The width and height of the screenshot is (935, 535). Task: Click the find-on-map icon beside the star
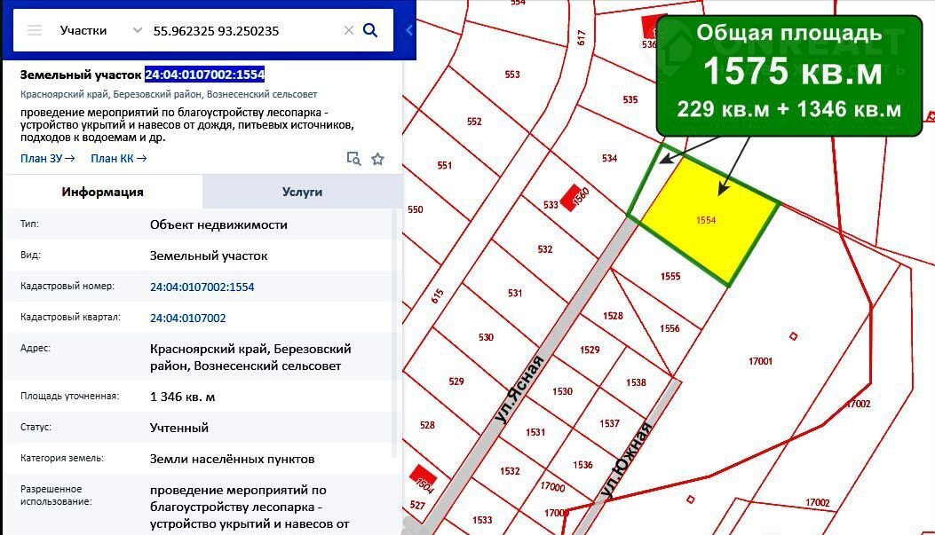point(353,159)
